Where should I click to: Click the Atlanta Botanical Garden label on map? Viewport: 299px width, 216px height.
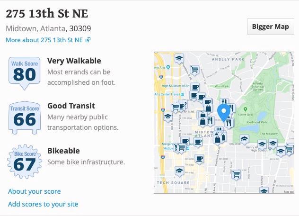[x=258, y=86]
